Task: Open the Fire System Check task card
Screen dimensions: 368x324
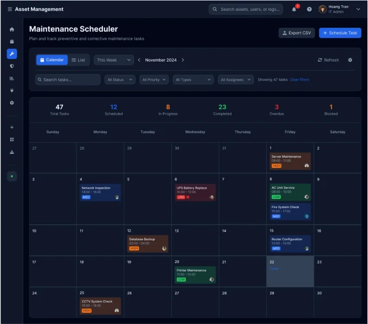Action: point(290,212)
